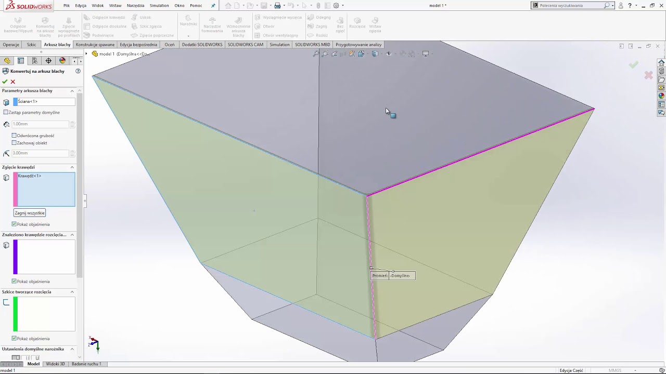Collapse Znaleziono krawędzie rozcięcia section
The height and width of the screenshot is (374, 666).
pos(72,235)
